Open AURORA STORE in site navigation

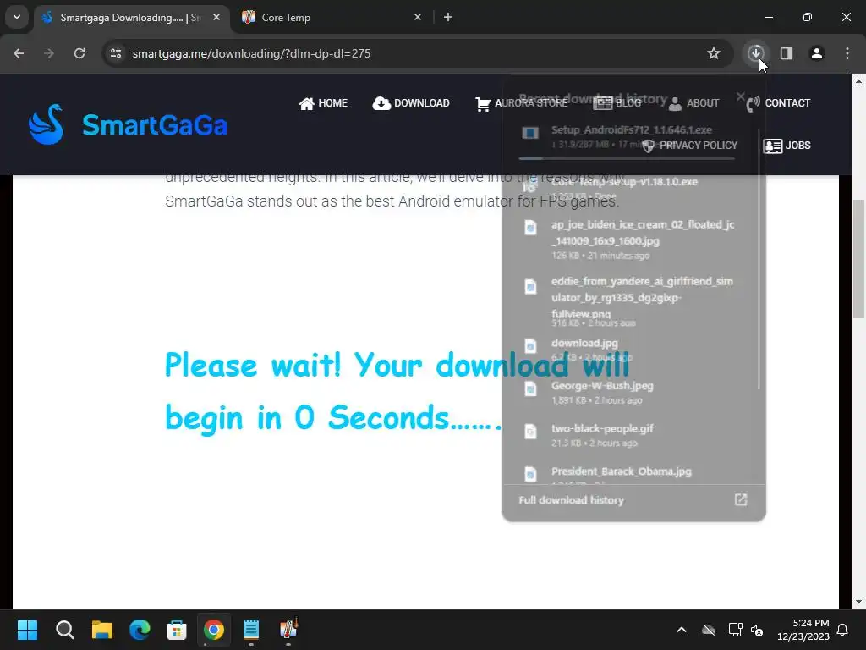click(521, 102)
